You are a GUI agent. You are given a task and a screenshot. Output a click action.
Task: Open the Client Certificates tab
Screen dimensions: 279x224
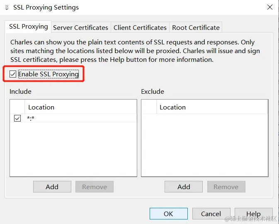tap(140, 28)
